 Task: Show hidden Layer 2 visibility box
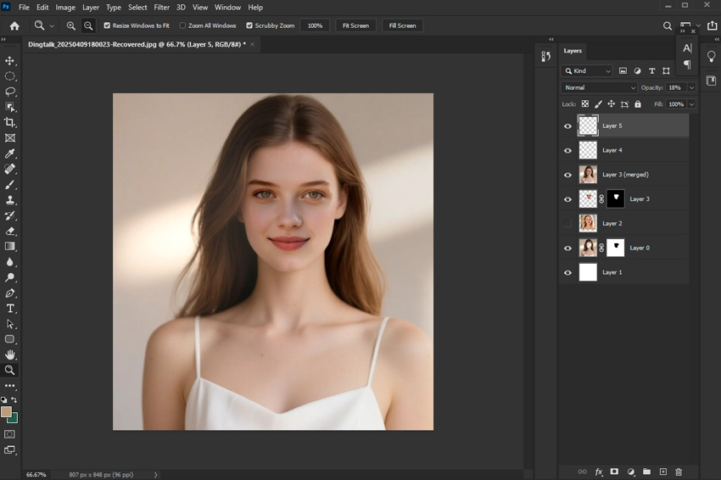tap(567, 223)
